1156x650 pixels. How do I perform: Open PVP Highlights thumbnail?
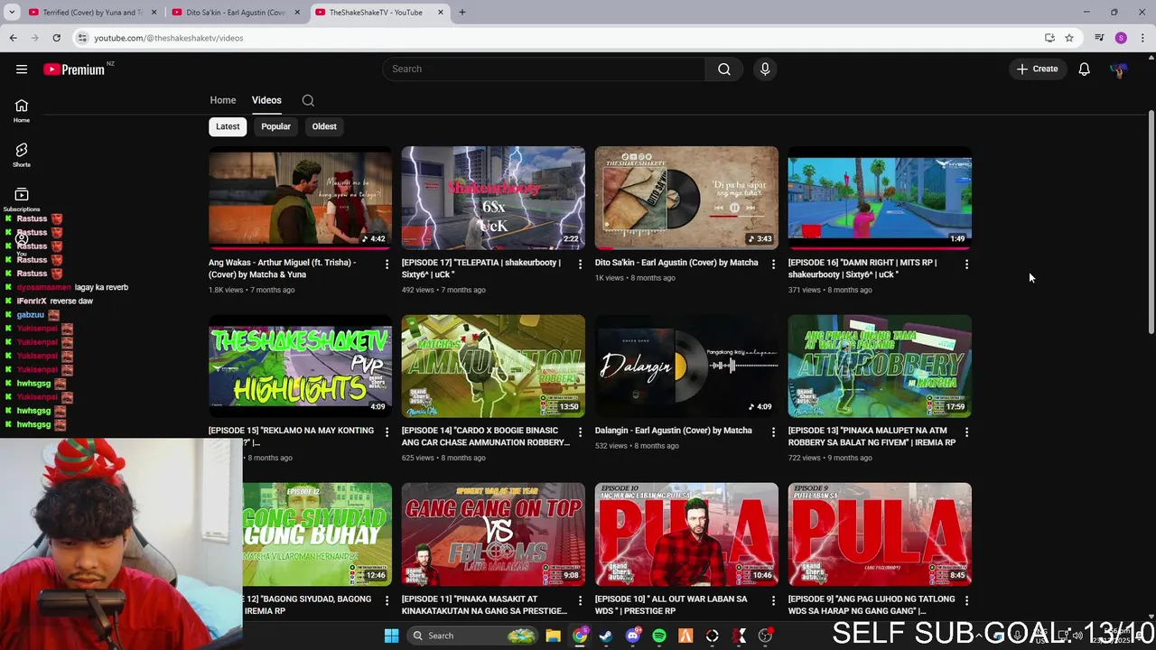[x=300, y=366]
